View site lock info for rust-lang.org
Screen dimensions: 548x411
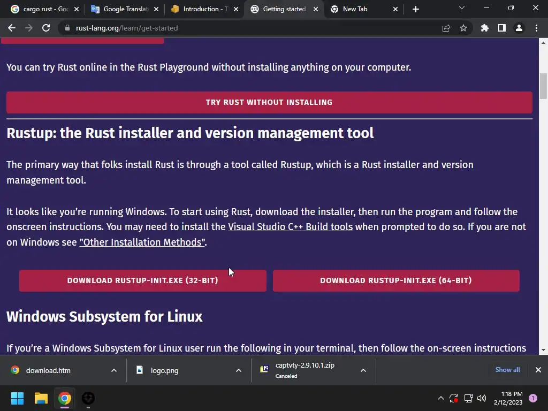(x=67, y=28)
